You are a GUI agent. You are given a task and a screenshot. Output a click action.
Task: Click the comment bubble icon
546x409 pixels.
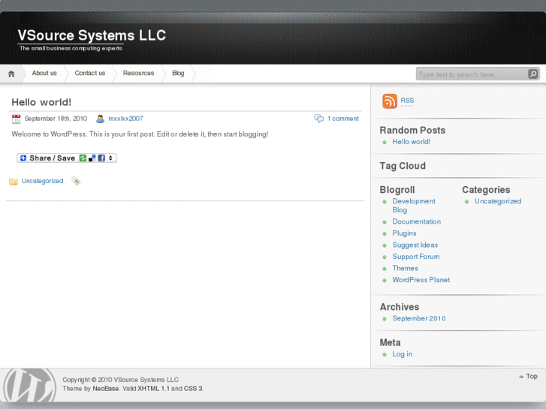[319, 119]
